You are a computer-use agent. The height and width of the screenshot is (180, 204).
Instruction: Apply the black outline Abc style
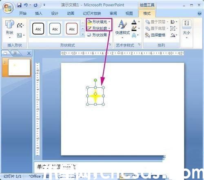[x=38, y=29]
